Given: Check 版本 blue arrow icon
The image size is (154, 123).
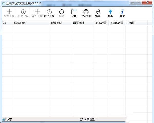Looking at the screenshot, I should (x=110, y=12).
